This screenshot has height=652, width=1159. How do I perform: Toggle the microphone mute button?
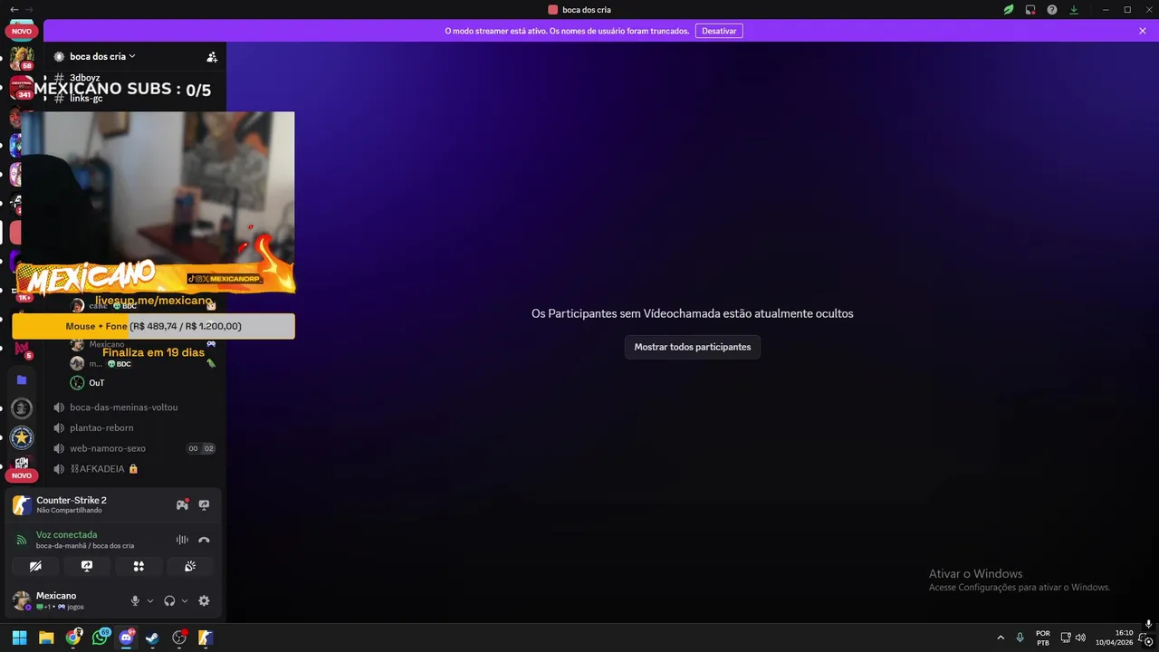[x=135, y=600]
